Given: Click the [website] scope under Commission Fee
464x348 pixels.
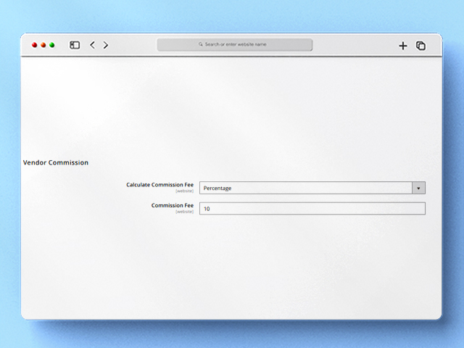Looking at the screenshot, I should coord(184,212).
